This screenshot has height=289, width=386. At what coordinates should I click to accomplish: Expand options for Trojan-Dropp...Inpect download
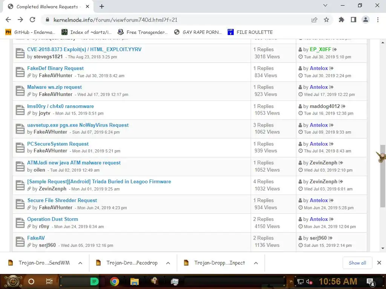pyautogui.click(x=256, y=263)
